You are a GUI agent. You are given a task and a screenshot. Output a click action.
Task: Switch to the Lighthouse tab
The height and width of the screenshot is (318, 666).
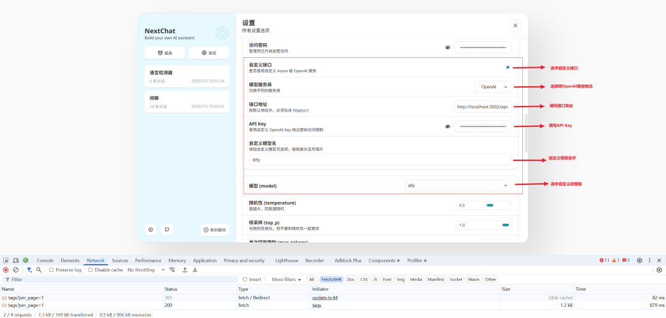tap(287, 260)
